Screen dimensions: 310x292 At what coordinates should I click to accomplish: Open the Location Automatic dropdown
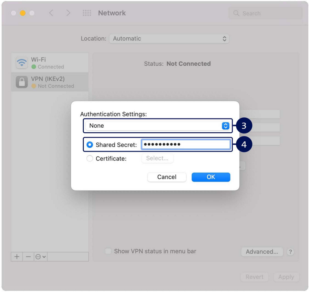pos(169,39)
